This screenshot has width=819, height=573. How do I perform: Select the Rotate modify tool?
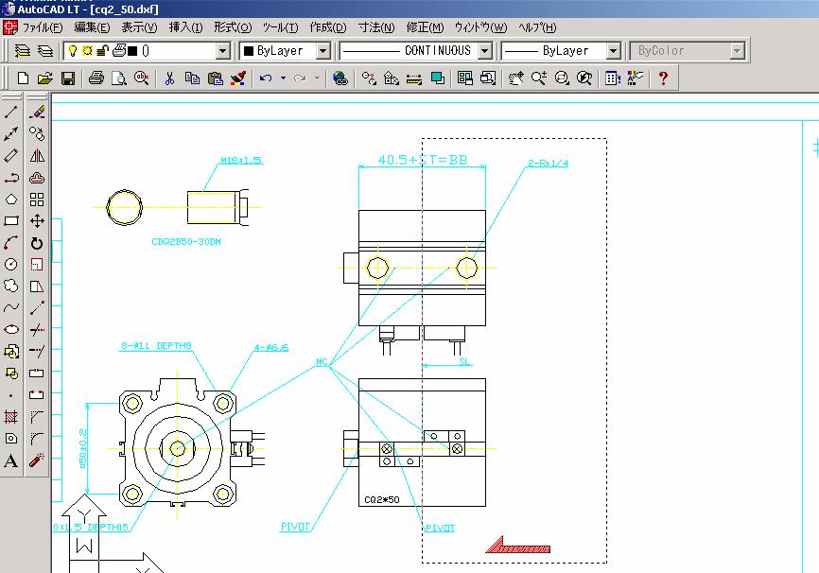(x=37, y=243)
